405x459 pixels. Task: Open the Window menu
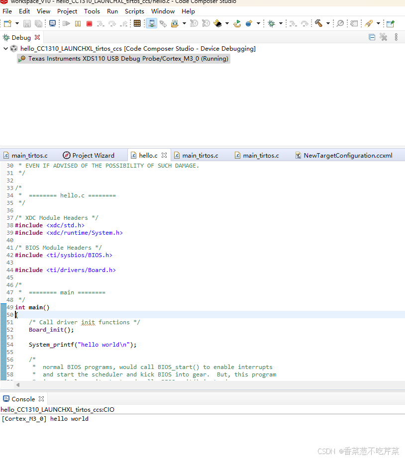163,11
